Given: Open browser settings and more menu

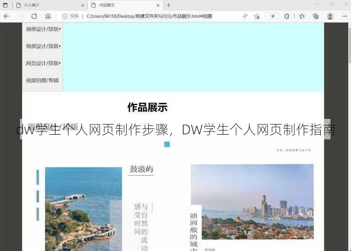Looking at the screenshot, I should (x=344, y=16).
